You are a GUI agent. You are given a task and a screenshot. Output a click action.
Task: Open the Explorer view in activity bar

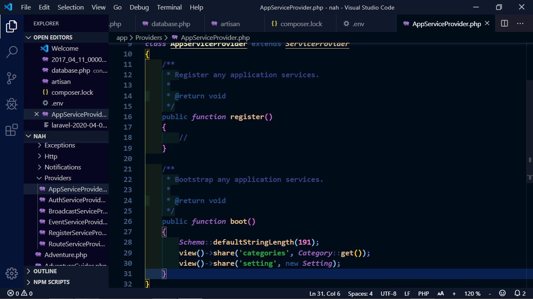12,26
